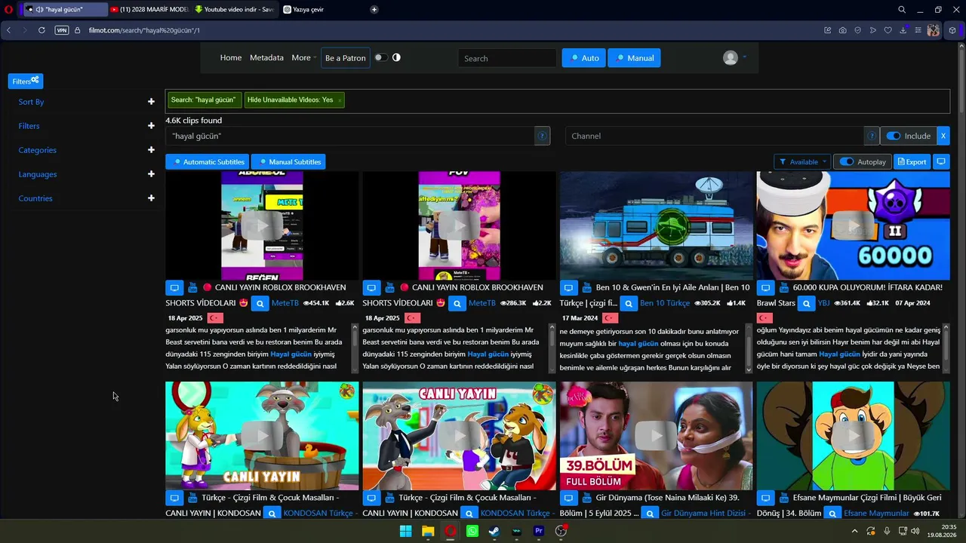966x543 pixels.
Task: Switch to the Yazıya çevir tab
Action: (x=321, y=9)
